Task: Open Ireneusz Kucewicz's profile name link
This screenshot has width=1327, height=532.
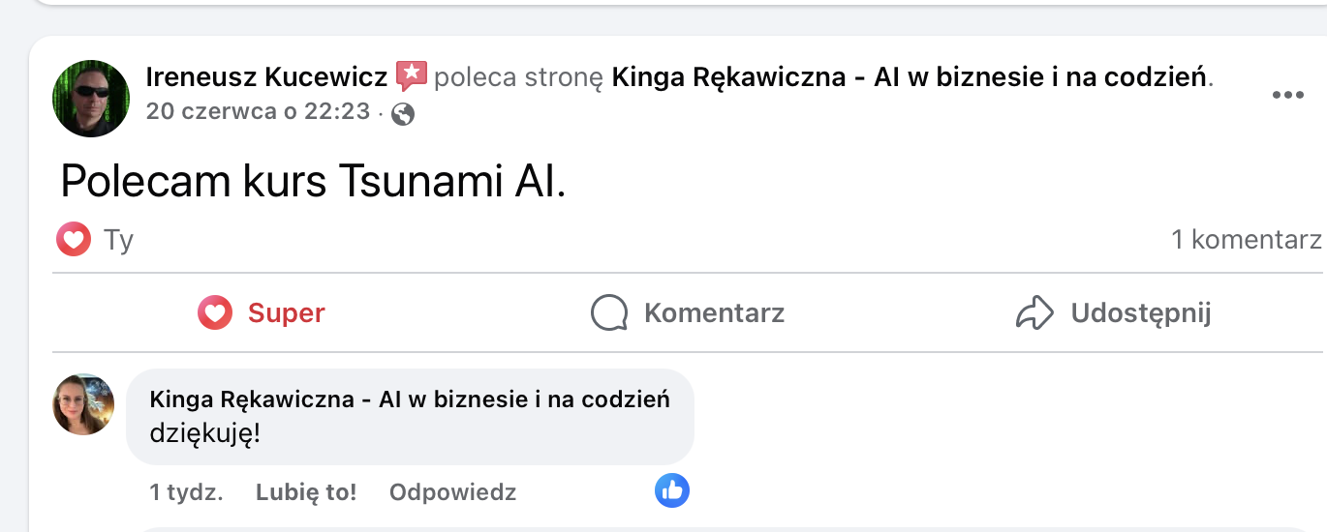Action: [266, 76]
